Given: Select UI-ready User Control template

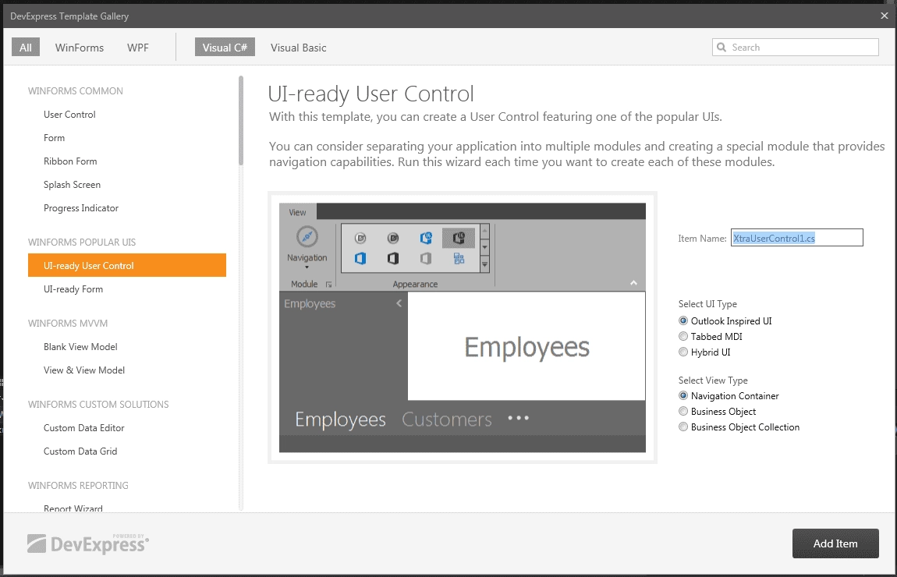Looking at the screenshot, I should [127, 265].
